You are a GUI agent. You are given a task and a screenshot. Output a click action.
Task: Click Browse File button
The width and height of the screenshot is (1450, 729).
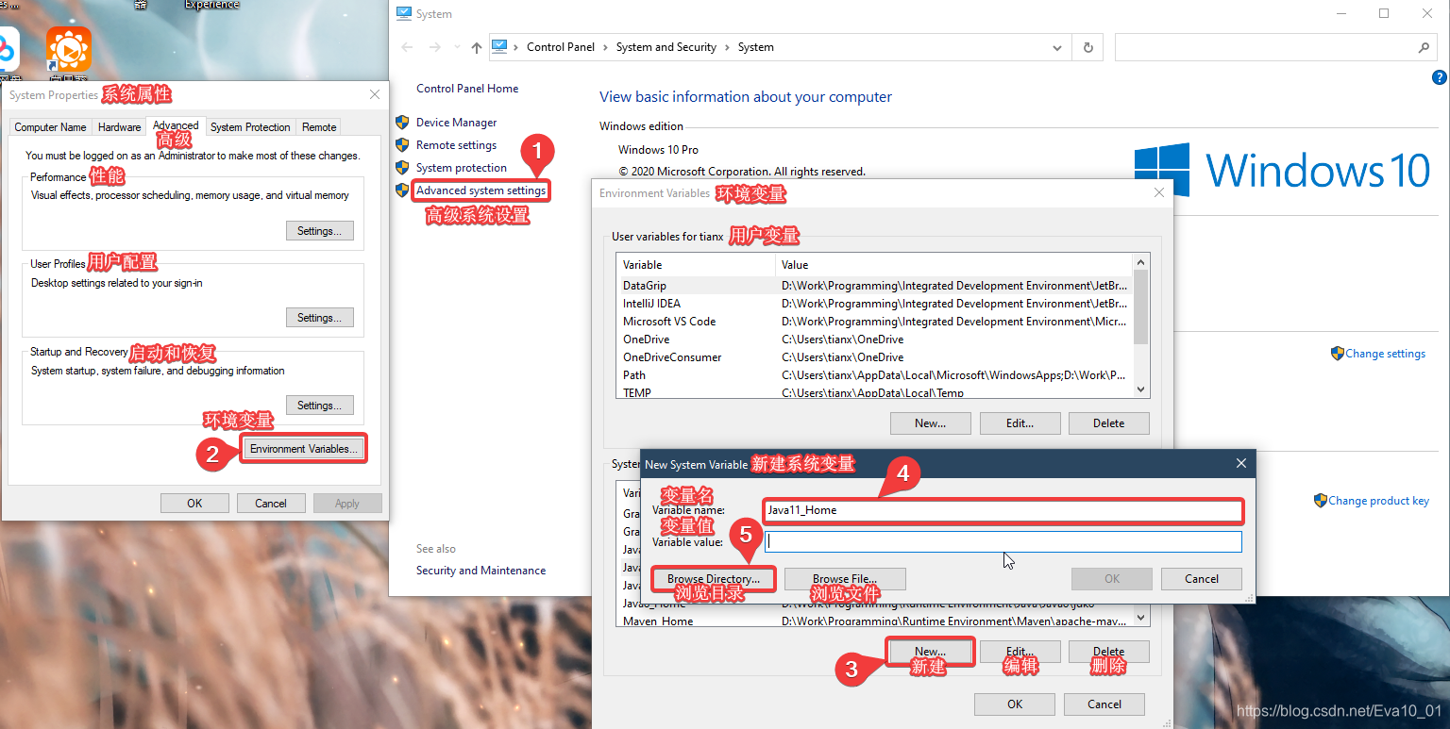(x=845, y=579)
